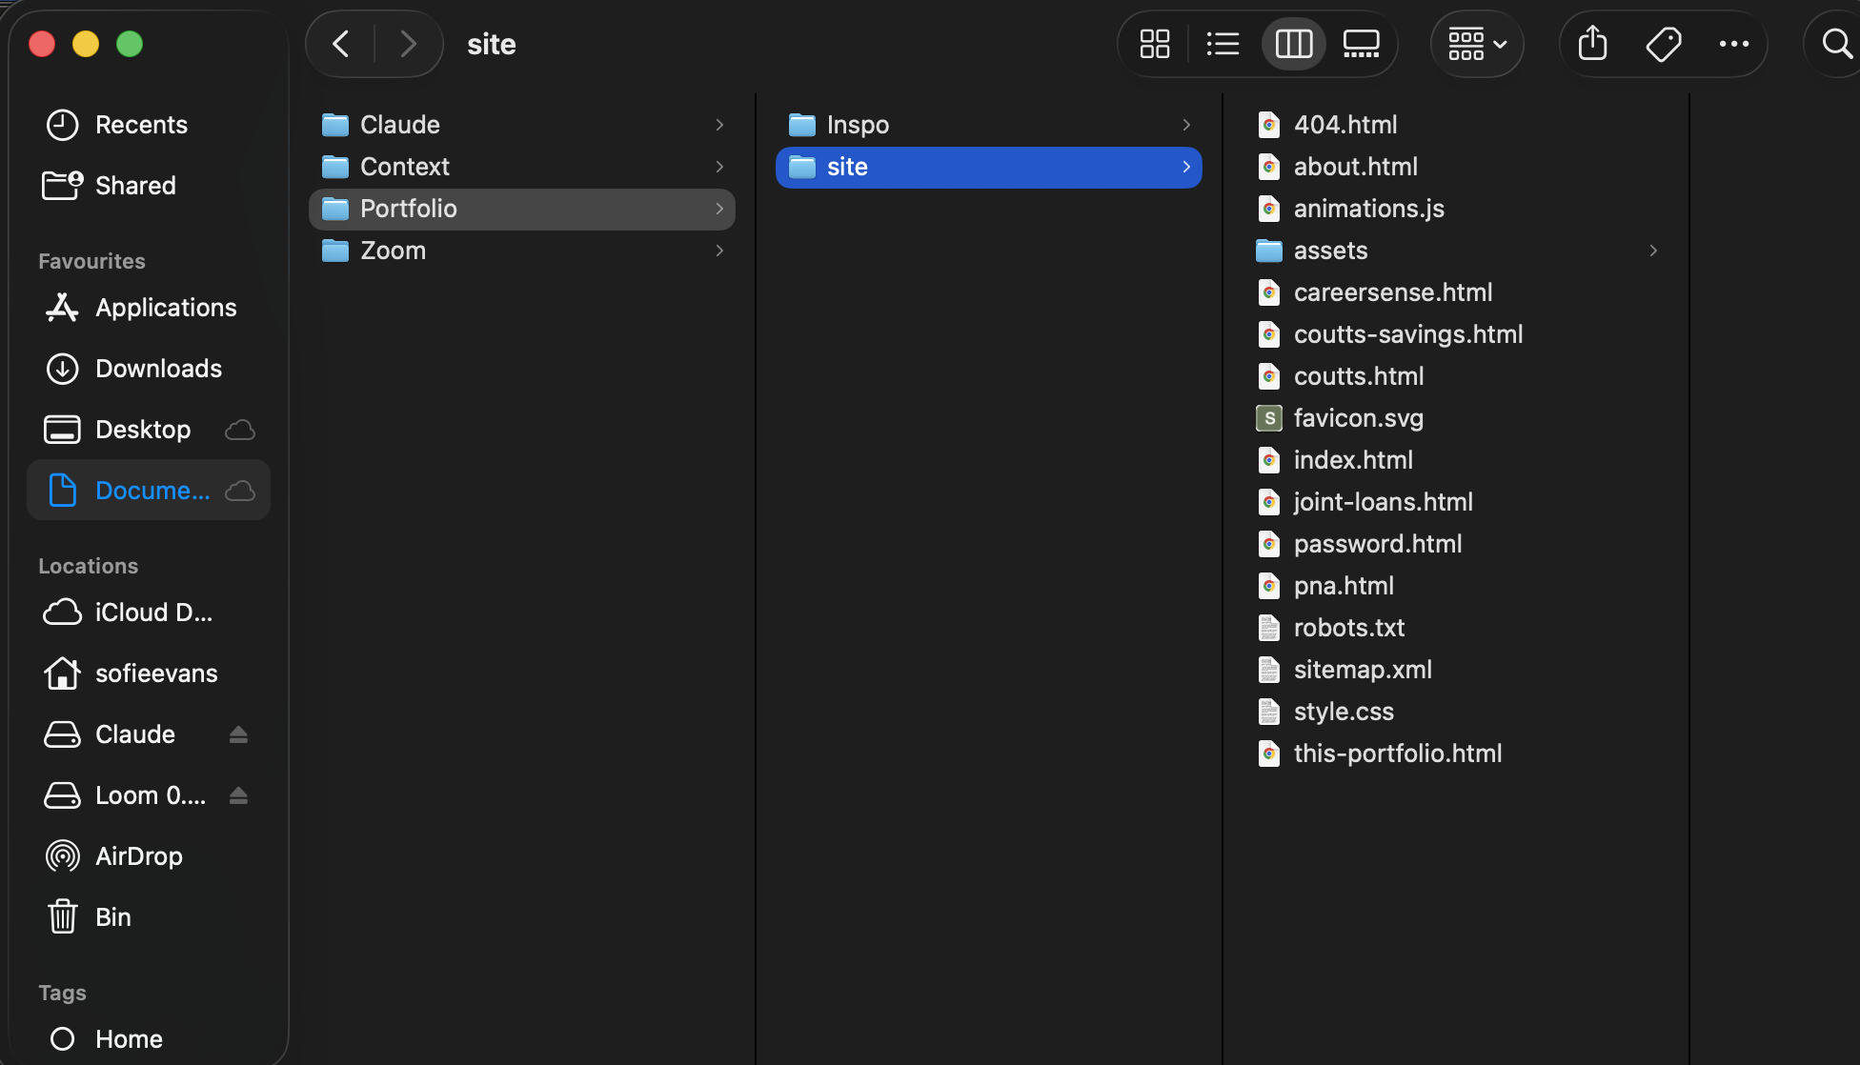The image size is (1860, 1065).
Task: Expand the Inspo folder chevron
Action: 1186,125
